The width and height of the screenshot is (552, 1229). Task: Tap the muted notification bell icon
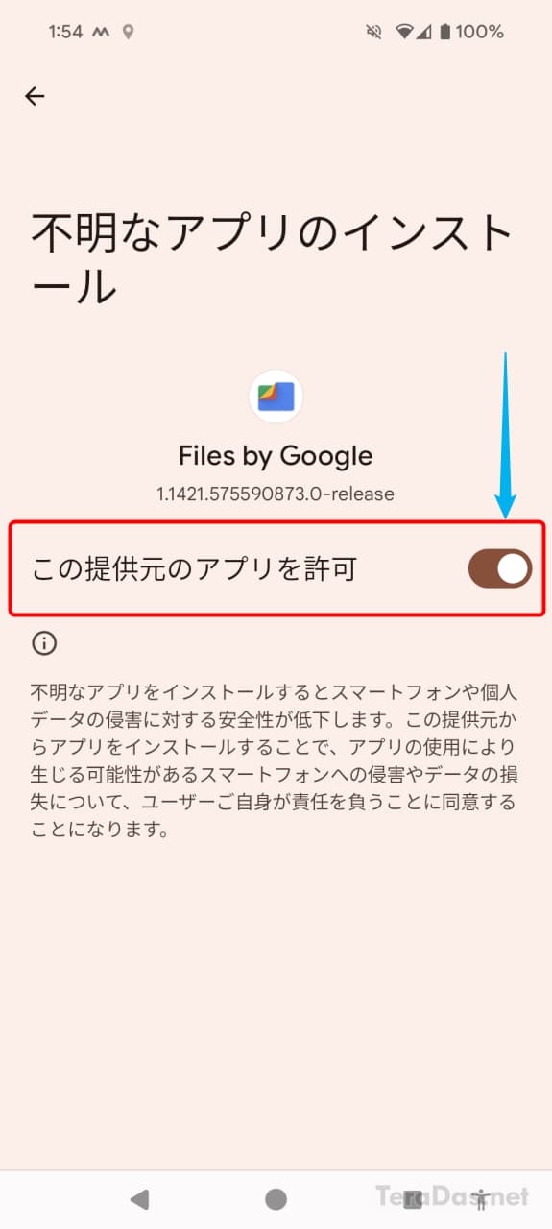(374, 32)
